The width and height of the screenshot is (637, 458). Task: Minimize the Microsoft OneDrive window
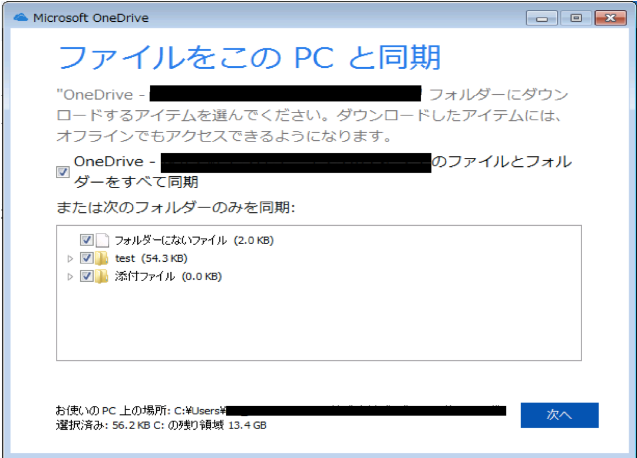point(542,18)
